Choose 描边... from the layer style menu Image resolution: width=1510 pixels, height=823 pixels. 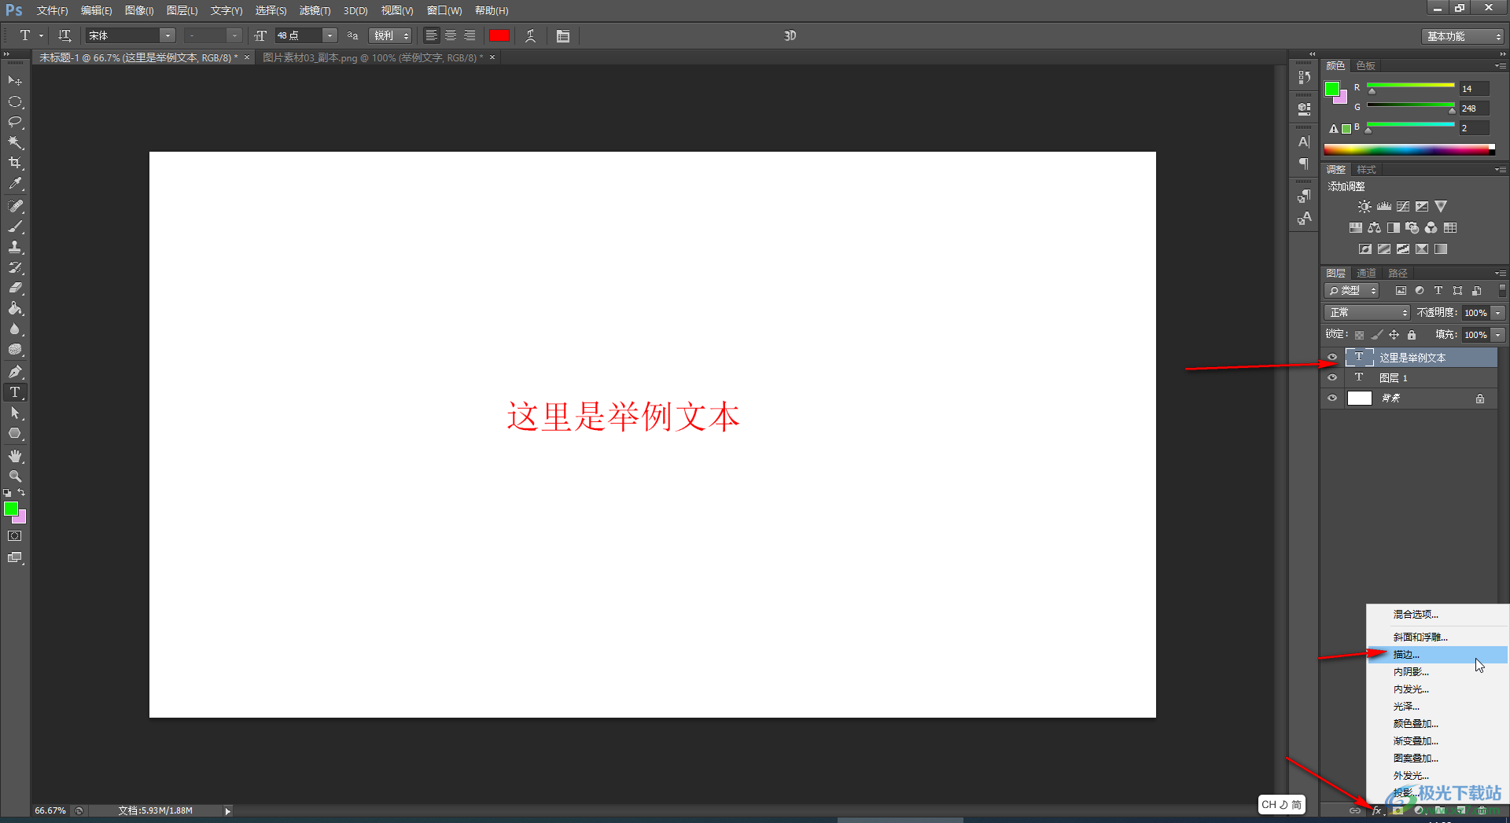1437,655
